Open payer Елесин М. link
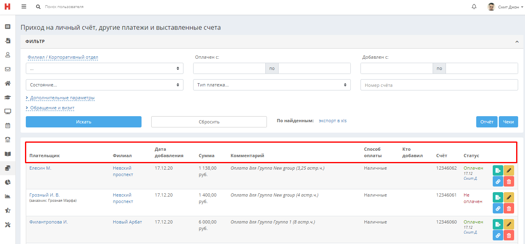Viewport: 525px width, 244px height. coord(40,168)
